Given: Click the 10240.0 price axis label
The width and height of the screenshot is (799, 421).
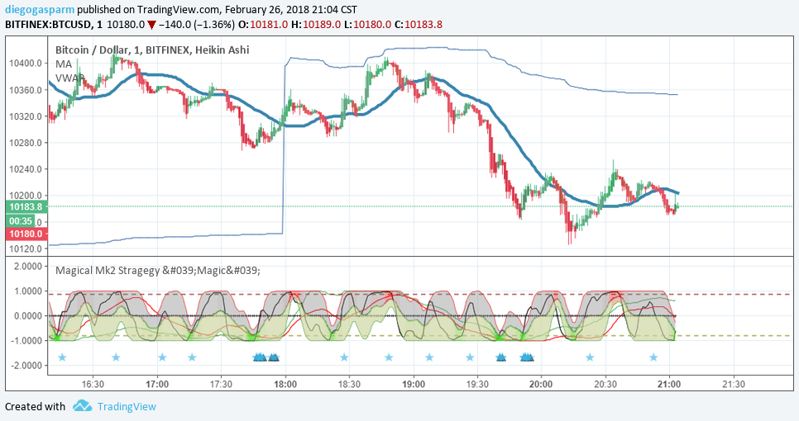Looking at the screenshot, I should [25, 169].
